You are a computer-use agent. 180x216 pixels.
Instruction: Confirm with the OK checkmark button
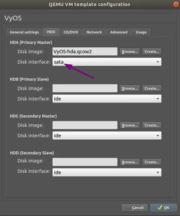[x=164, y=208]
